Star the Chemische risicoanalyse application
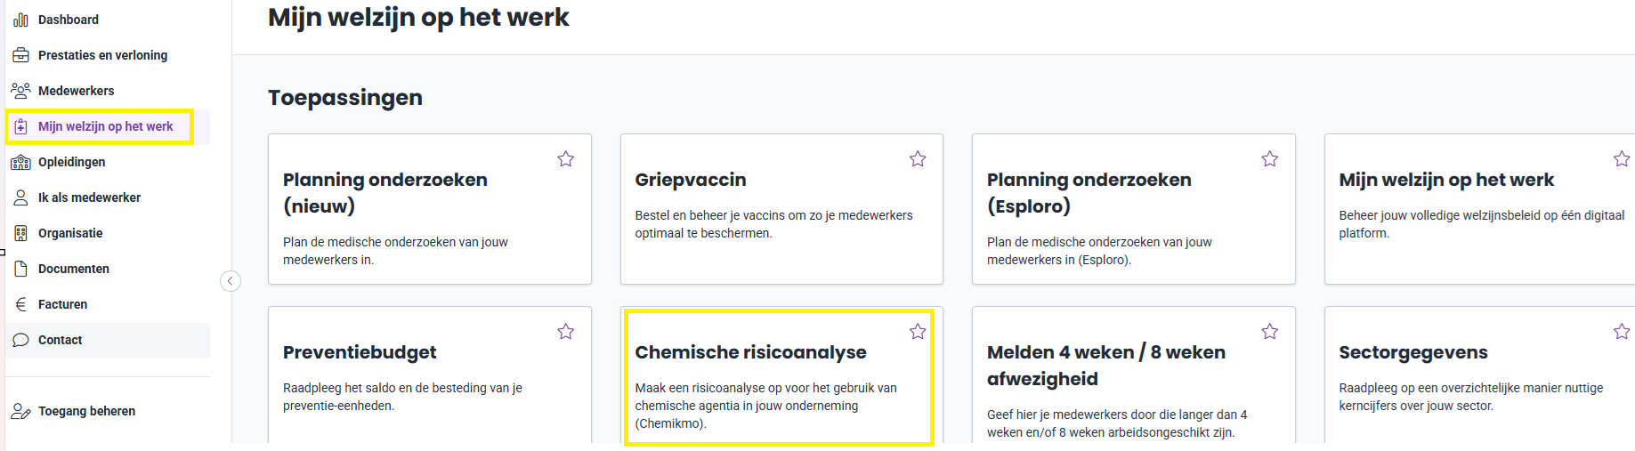Image resolution: width=1635 pixels, height=451 pixels. (918, 332)
